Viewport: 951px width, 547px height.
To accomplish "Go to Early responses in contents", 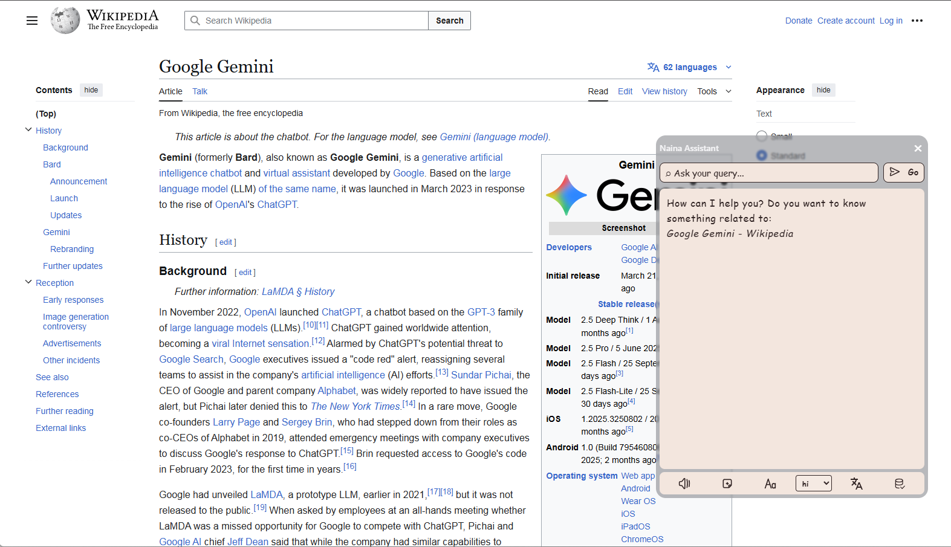I will point(73,300).
